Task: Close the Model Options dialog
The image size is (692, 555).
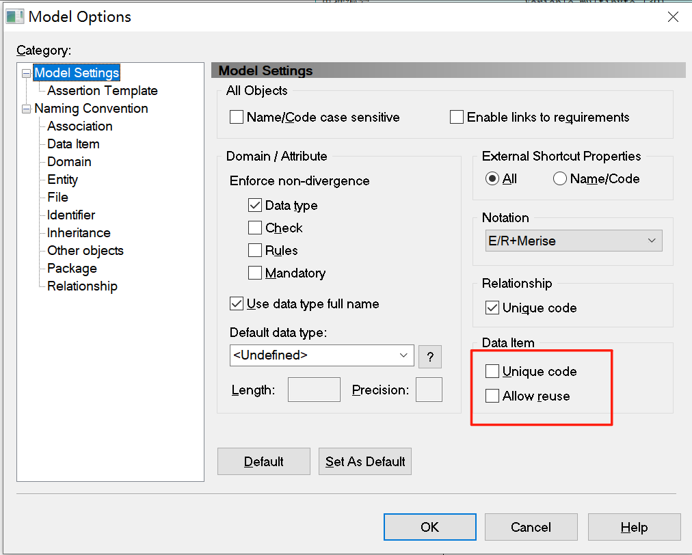Action: click(x=673, y=18)
